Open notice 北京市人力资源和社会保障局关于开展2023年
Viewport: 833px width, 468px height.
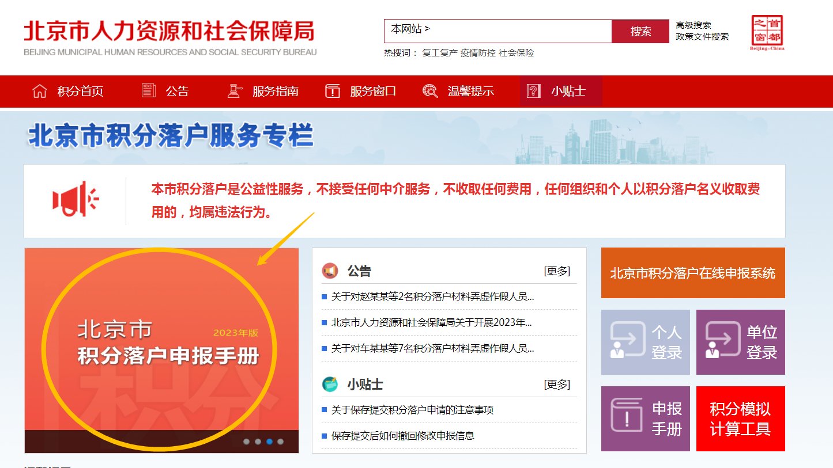tap(431, 322)
